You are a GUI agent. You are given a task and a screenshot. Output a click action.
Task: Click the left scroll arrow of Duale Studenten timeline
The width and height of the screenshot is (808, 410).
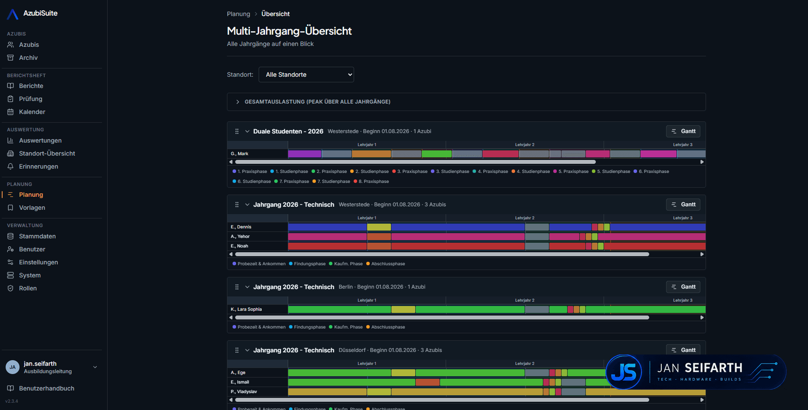[231, 162]
